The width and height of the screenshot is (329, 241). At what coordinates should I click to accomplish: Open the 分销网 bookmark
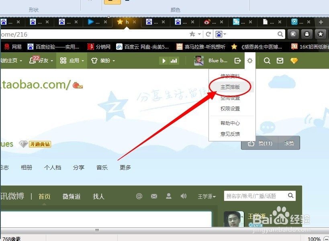99,47
